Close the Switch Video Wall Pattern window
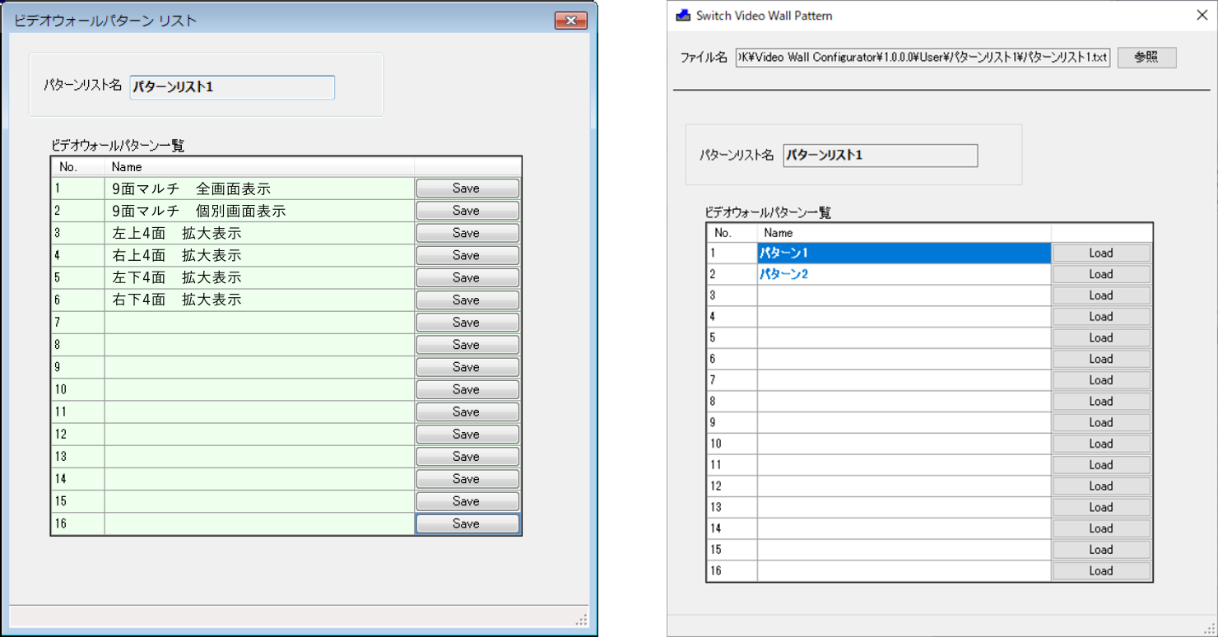The height and width of the screenshot is (637, 1218). (1201, 15)
